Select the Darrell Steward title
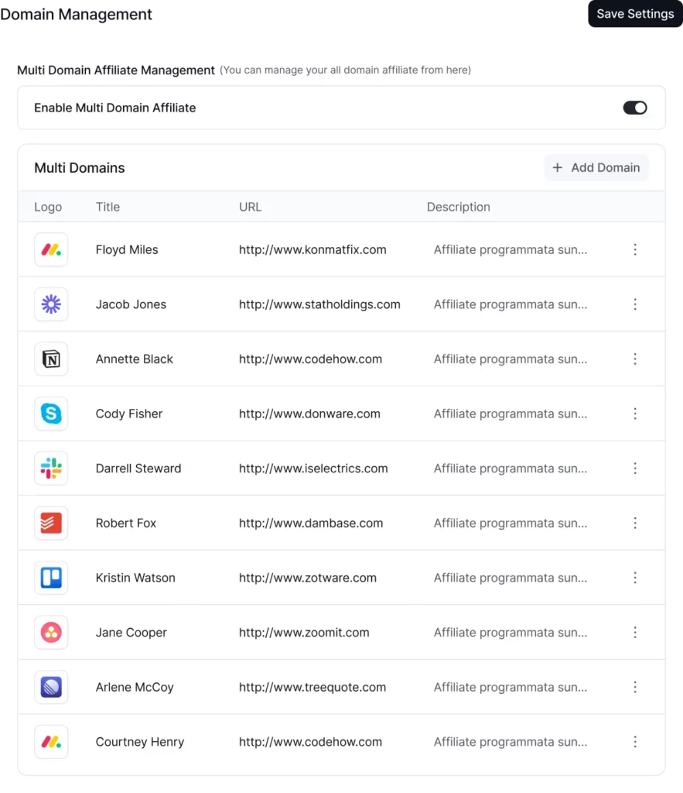683x793 pixels. (x=138, y=469)
